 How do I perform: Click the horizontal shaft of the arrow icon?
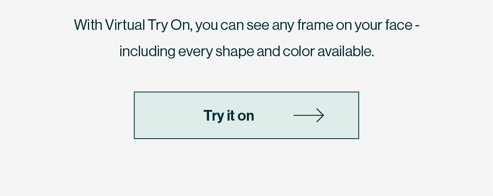click(x=306, y=115)
